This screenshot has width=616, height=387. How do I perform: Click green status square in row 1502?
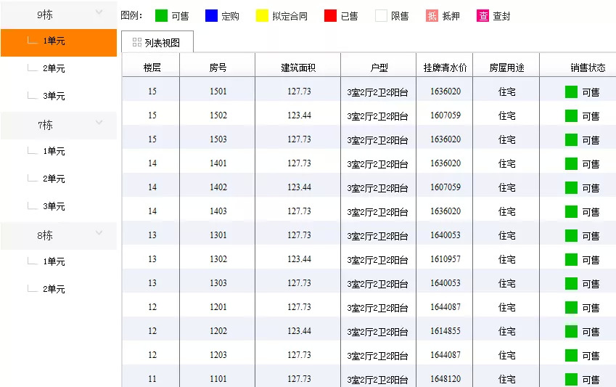click(571, 115)
